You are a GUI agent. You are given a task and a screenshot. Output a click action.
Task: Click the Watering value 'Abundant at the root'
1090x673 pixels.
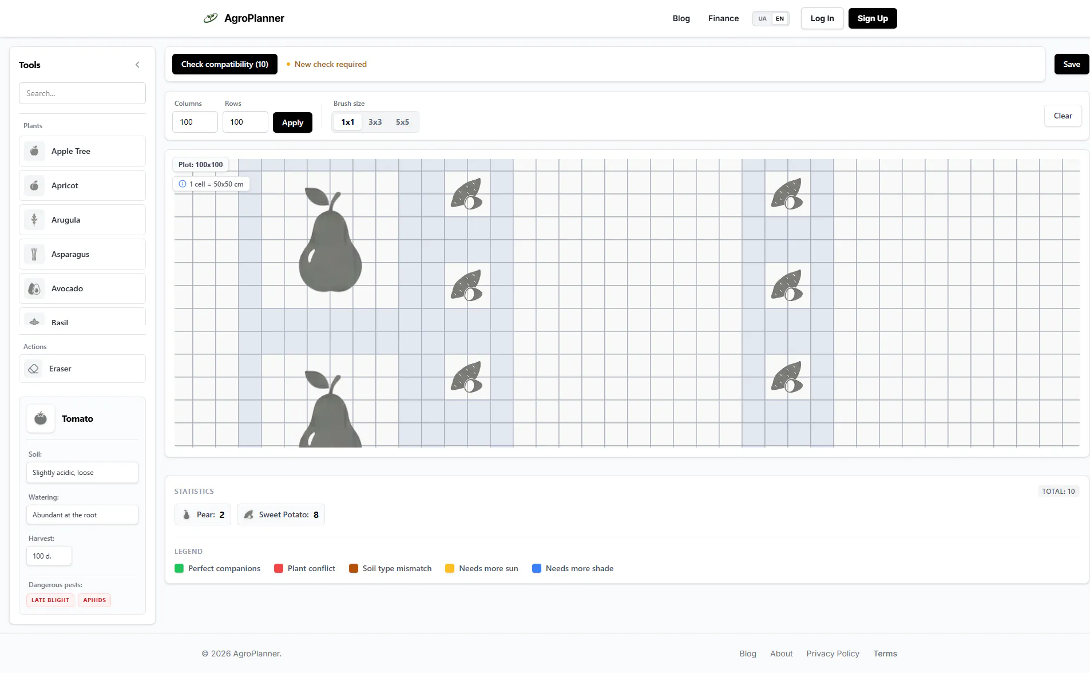(x=82, y=515)
